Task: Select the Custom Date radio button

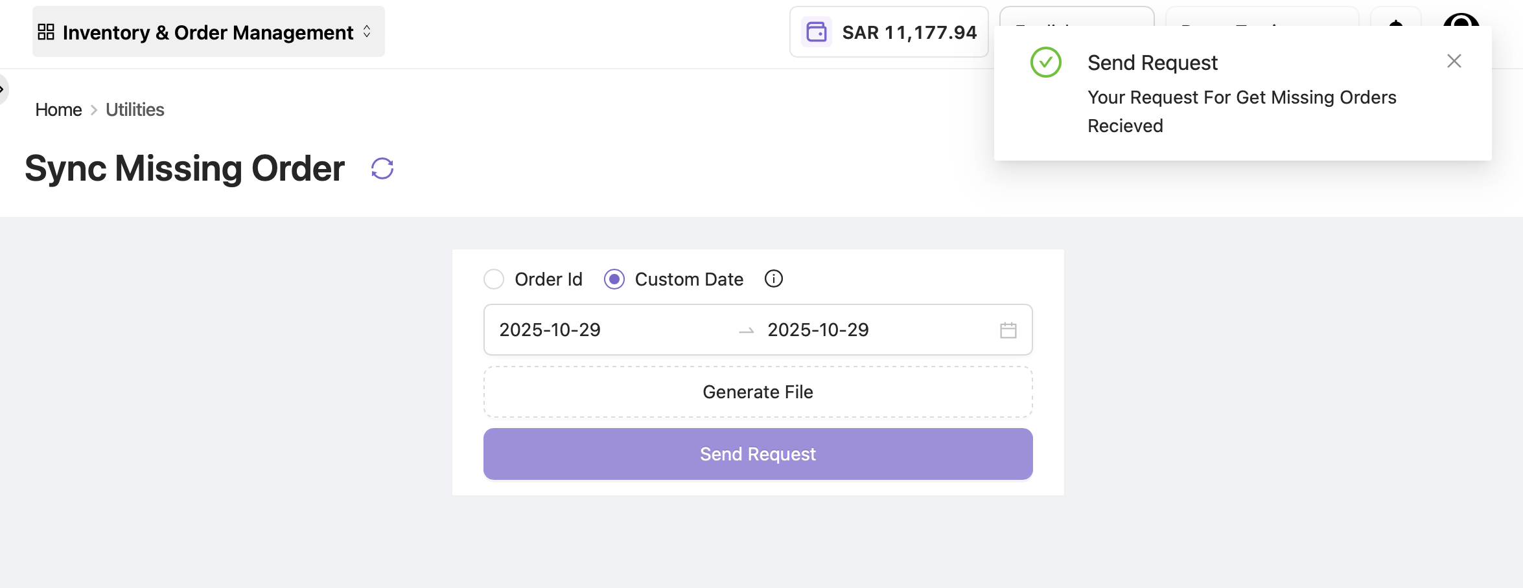Action: 613,279
